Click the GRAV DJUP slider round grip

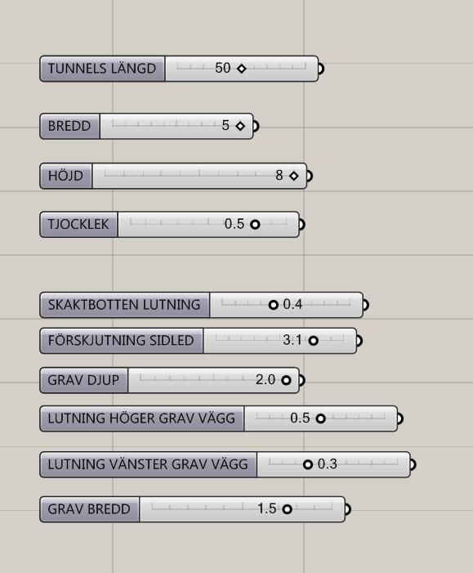(286, 380)
